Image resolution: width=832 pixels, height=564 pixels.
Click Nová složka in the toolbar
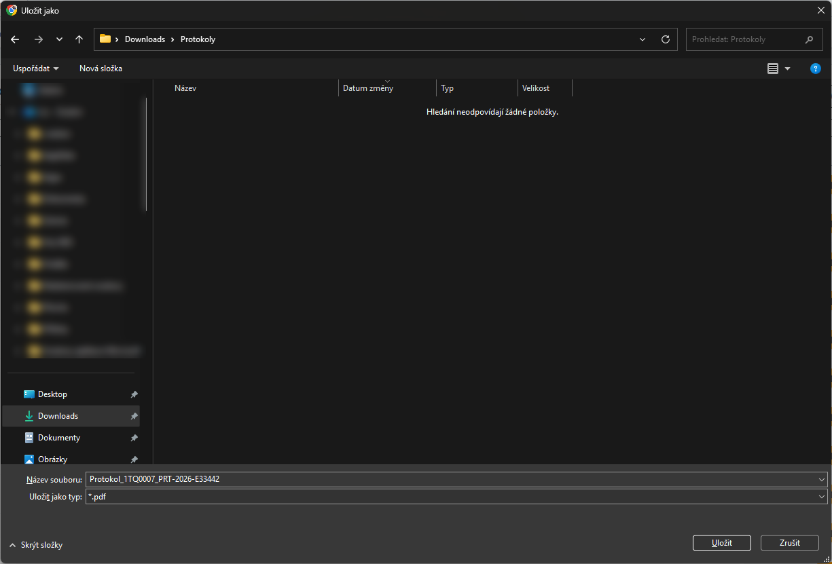click(101, 69)
